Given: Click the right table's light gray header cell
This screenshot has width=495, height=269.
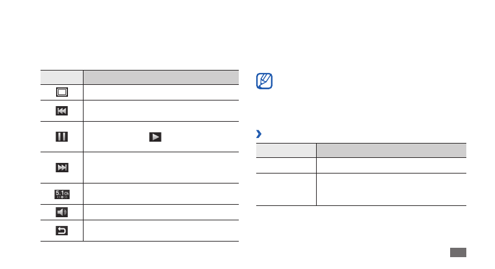Looking at the screenshot, I should [x=286, y=150].
